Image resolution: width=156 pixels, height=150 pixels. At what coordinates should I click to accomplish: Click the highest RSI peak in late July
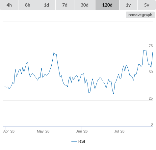coord(143,50)
